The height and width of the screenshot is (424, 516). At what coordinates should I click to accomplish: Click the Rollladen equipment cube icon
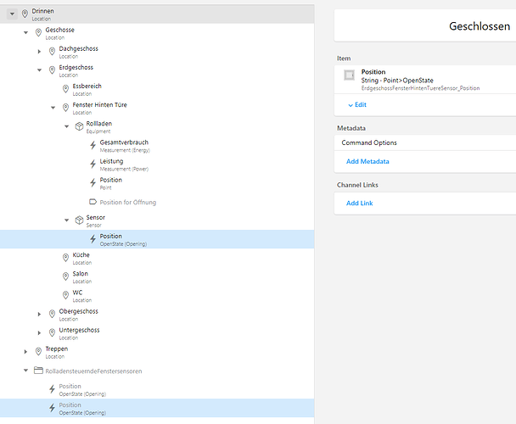[x=79, y=126]
